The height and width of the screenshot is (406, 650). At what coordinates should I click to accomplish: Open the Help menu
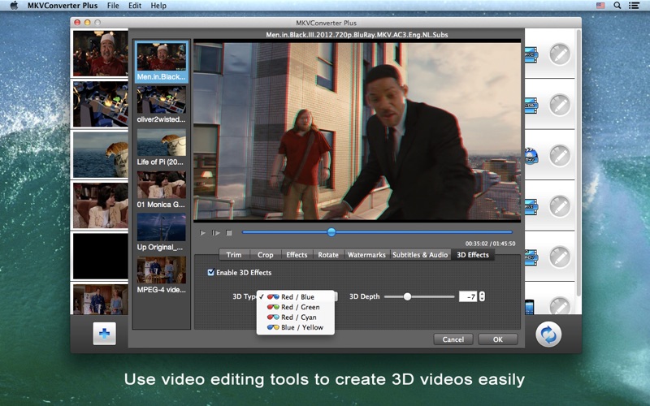click(x=158, y=6)
